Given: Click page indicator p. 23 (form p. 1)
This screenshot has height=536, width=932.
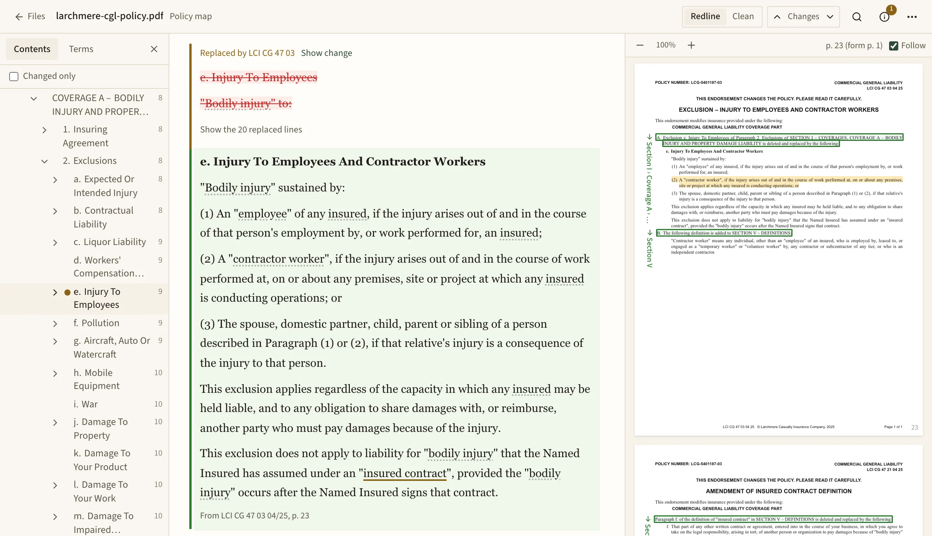Looking at the screenshot, I should pos(854,46).
